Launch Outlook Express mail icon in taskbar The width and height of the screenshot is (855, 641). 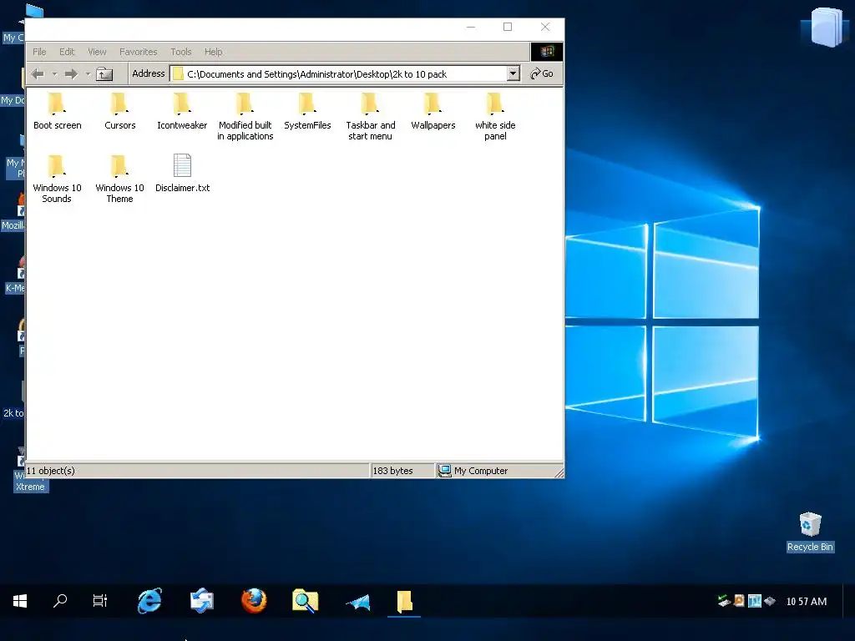coord(202,601)
